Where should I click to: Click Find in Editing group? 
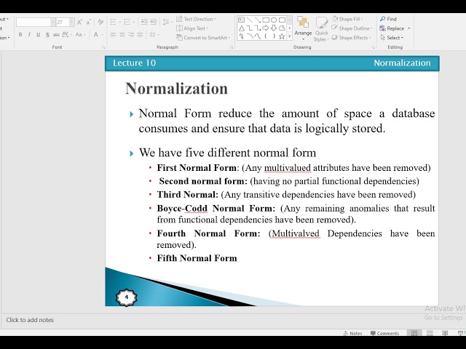pos(388,19)
